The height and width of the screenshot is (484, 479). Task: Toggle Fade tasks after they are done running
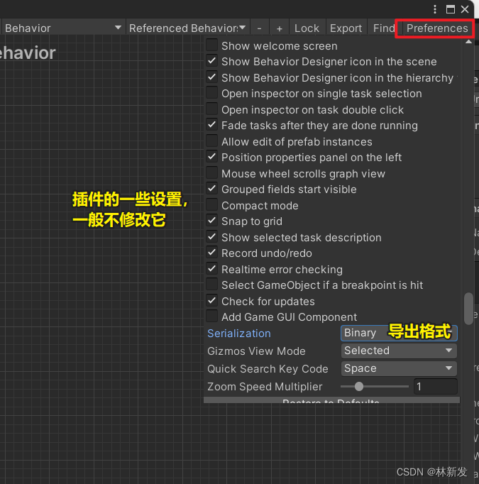click(212, 125)
